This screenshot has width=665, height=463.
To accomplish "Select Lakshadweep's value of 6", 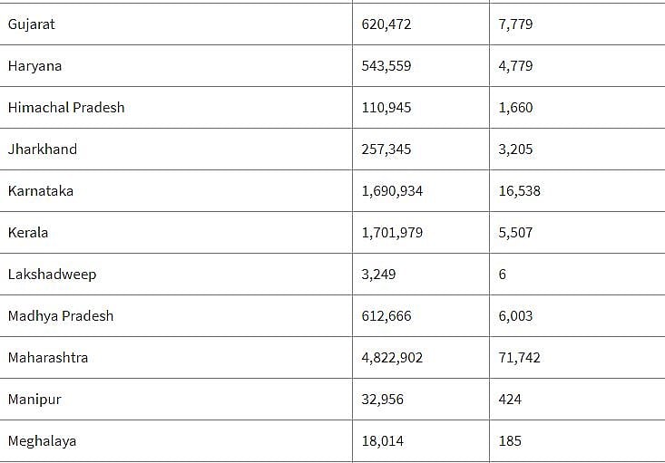I will 503,275.
